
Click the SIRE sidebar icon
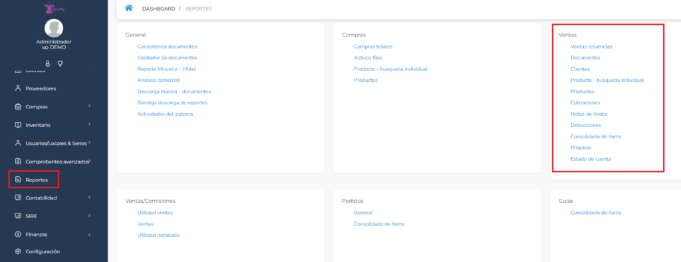click(18, 216)
